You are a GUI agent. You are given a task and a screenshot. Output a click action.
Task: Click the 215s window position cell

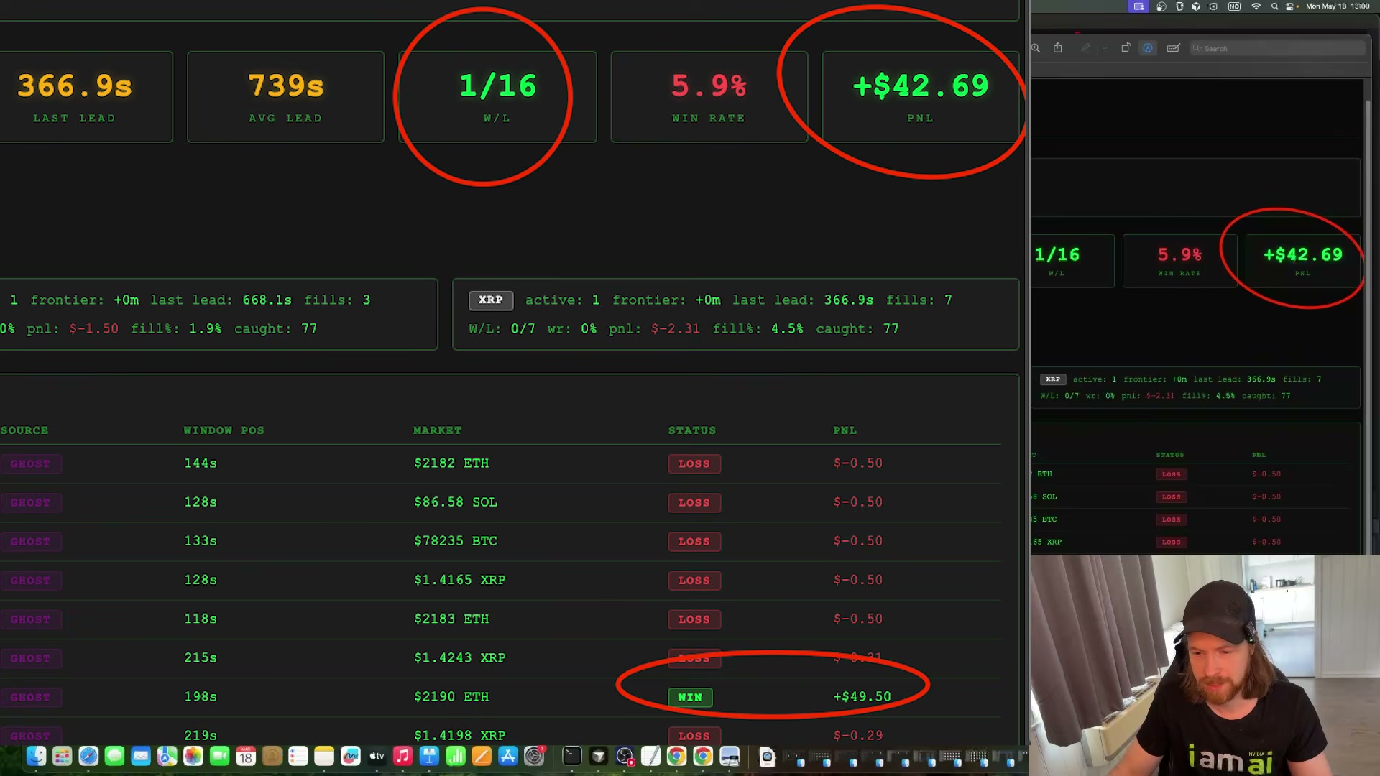(201, 657)
